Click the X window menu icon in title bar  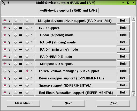click(3, 3)
